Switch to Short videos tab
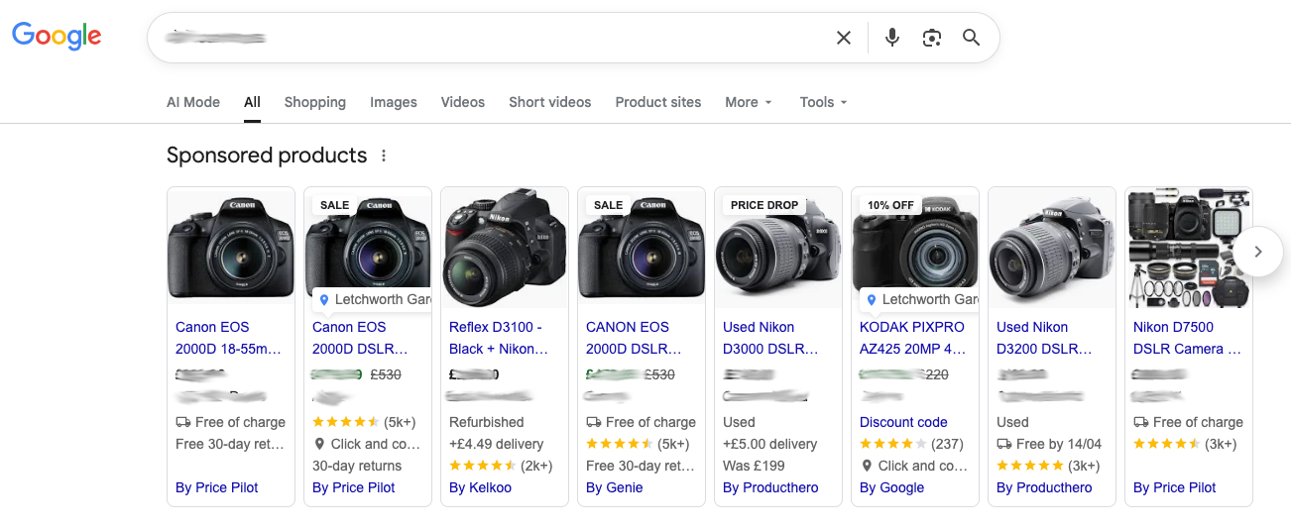Image resolution: width=1291 pixels, height=529 pixels. pyautogui.click(x=550, y=102)
